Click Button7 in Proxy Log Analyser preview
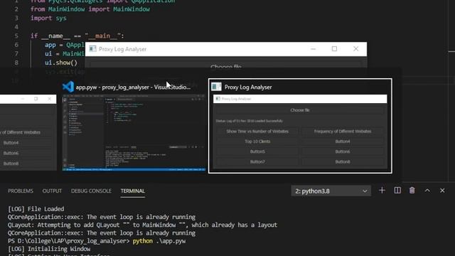455x256 pixels. [x=257, y=162]
